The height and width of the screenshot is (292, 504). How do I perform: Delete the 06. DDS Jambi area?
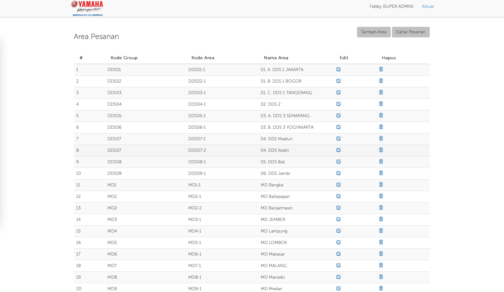click(x=381, y=173)
